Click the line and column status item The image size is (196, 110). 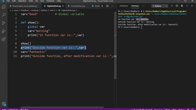pos(141,109)
